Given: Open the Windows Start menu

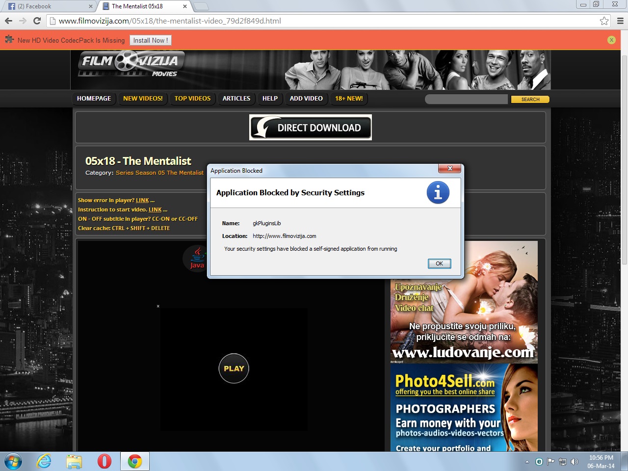Looking at the screenshot, I should (13, 461).
